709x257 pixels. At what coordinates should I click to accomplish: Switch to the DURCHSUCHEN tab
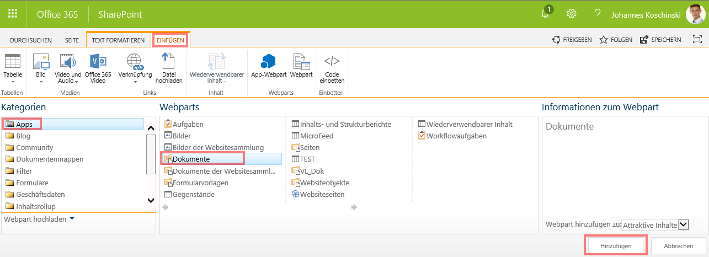click(x=31, y=40)
